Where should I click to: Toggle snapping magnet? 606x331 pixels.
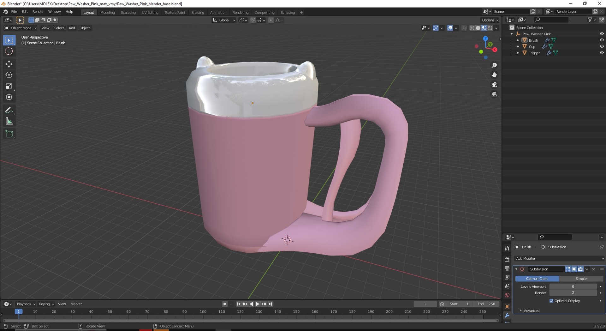click(252, 20)
